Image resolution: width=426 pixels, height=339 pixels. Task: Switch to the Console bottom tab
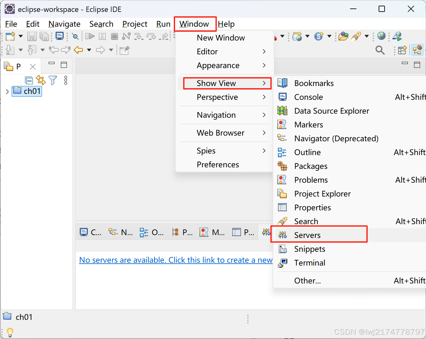click(90, 232)
